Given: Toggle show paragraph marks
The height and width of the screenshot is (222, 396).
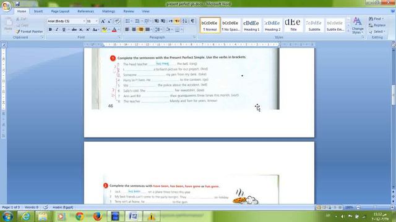Looking at the screenshot, I should [192, 21].
